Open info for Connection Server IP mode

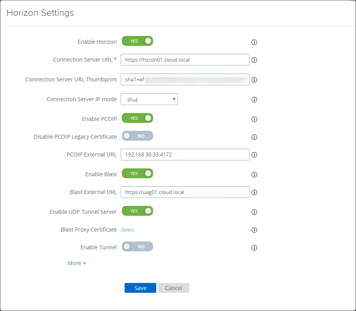[254, 100]
